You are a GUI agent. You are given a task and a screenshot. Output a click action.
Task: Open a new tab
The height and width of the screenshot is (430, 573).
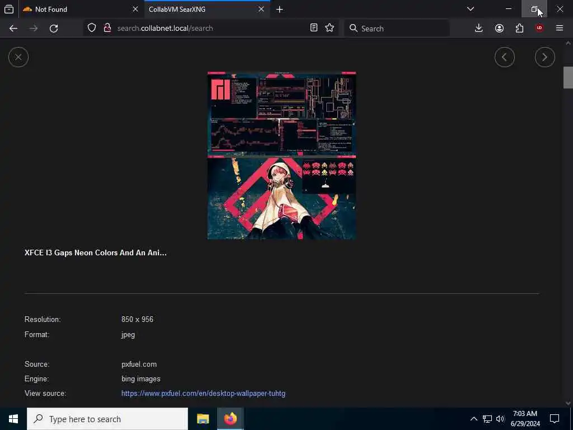click(x=280, y=9)
